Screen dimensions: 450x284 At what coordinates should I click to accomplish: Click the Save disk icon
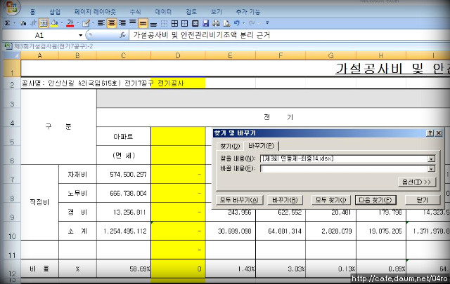pos(206,23)
